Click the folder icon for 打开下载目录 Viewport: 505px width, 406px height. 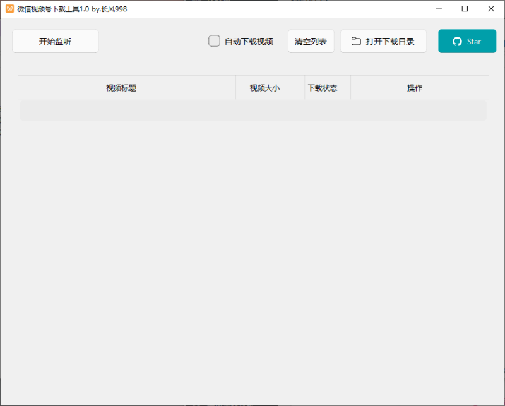click(x=356, y=42)
